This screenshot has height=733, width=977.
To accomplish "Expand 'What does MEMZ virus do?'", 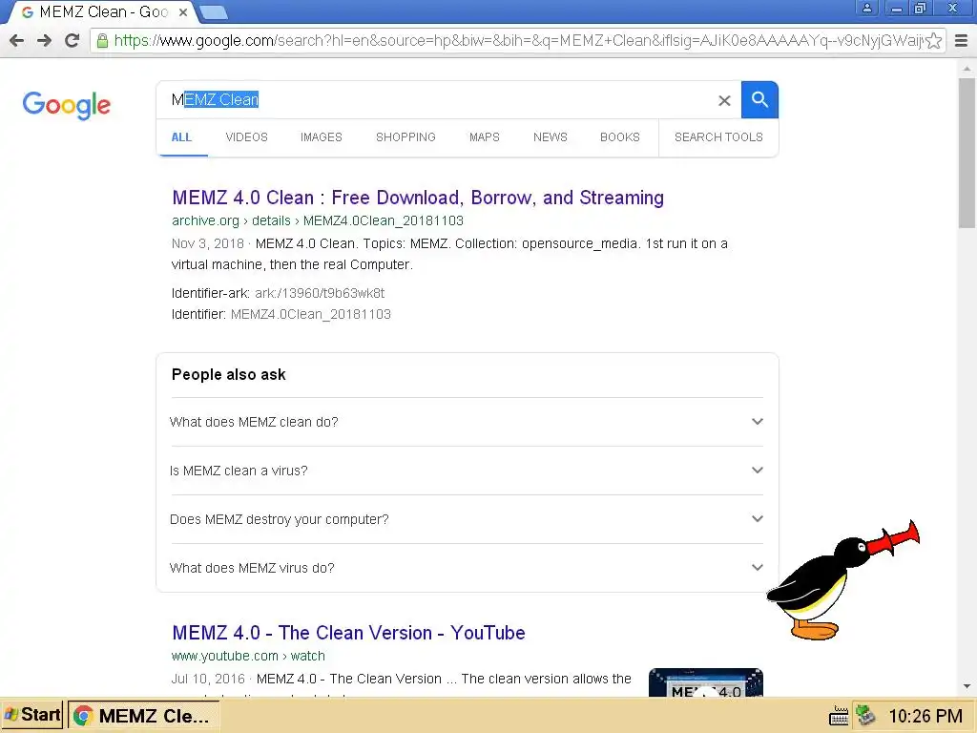I will pos(467,568).
